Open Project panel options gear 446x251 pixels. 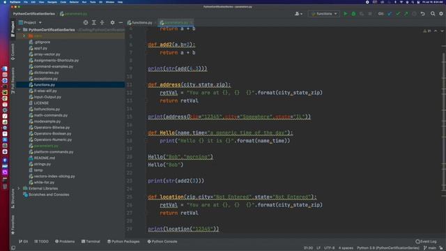112,22
